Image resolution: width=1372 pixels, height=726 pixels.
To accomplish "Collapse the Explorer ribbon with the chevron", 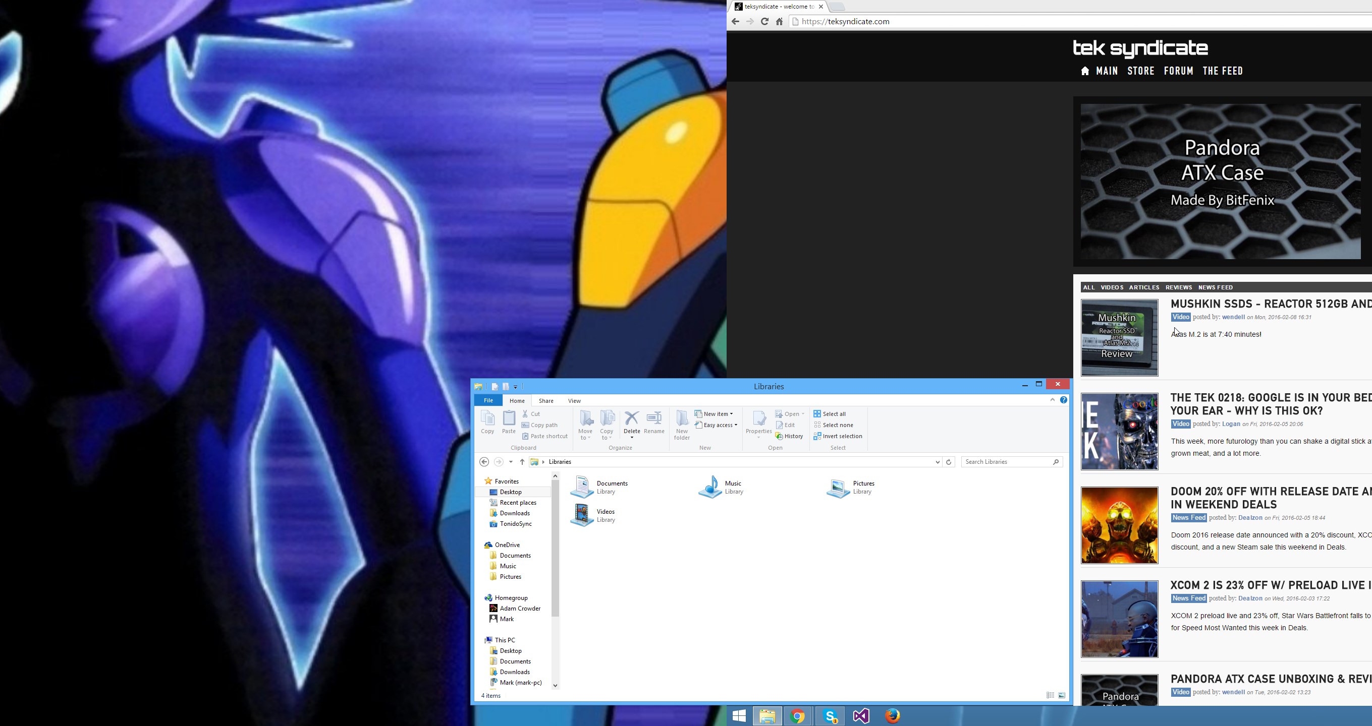I will pyautogui.click(x=1053, y=400).
